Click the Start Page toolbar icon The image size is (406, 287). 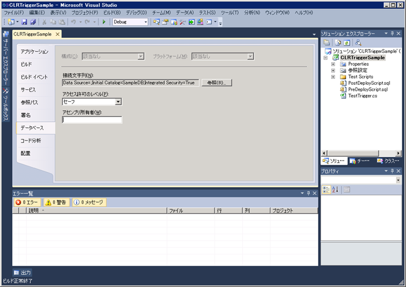click(x=191, y=22)
